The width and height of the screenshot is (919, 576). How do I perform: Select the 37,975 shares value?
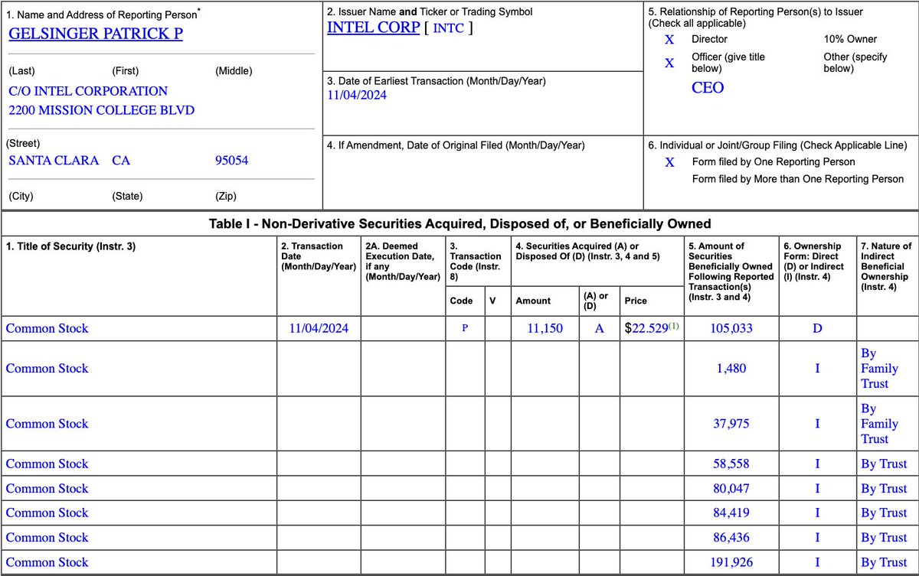731,423
